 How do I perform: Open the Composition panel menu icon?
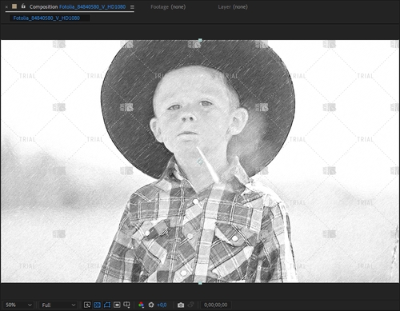[x=132, y=7]
